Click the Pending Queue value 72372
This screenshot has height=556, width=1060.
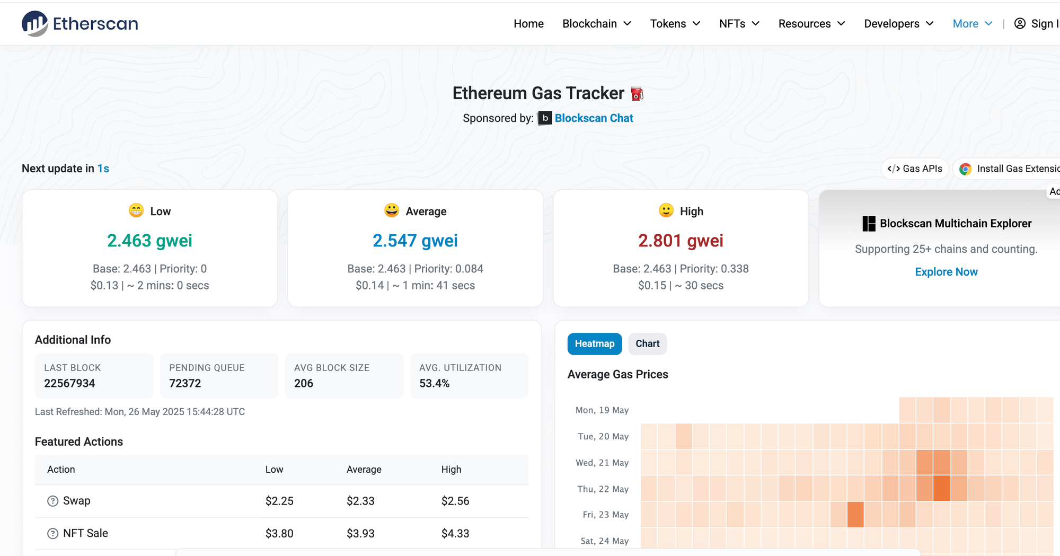[185, 383]
